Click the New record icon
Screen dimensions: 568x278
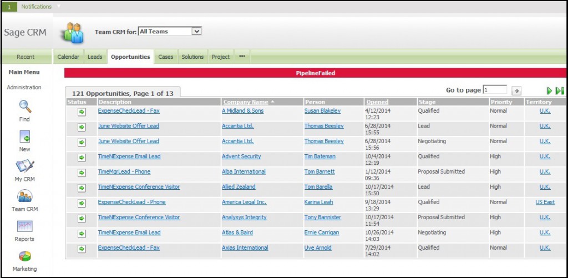(24, 137)
